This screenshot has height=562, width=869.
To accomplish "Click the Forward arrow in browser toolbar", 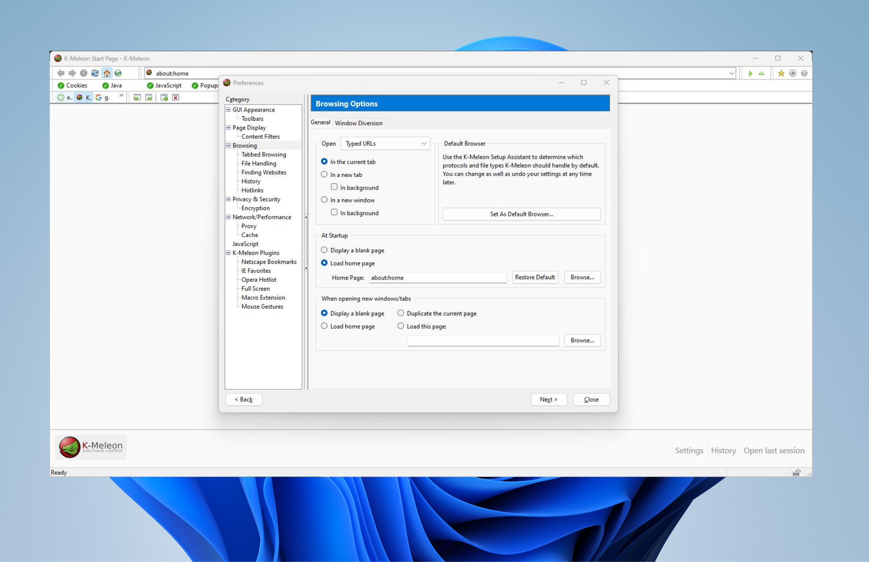I will point(72,73).
